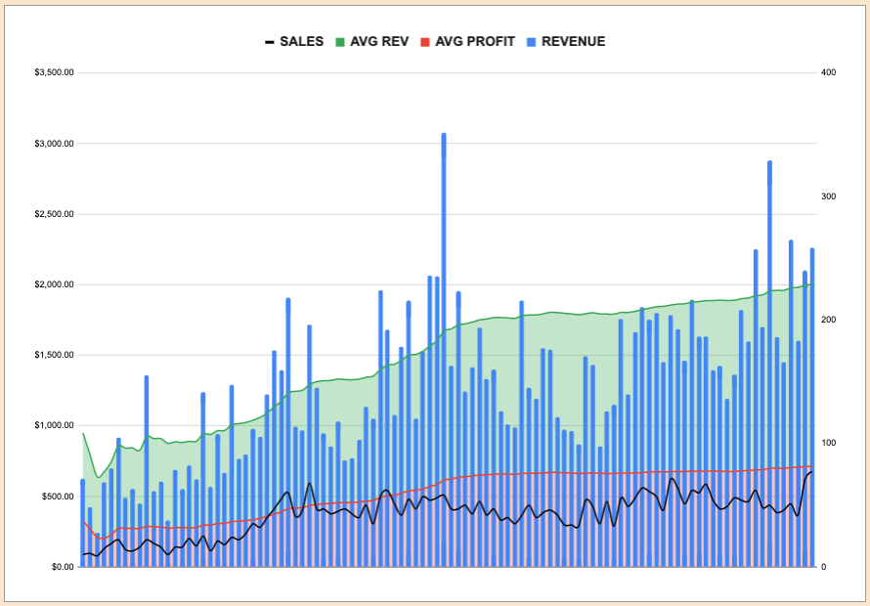Click the 400 right axis label
The image size is (870, 606).
[828, 72]
